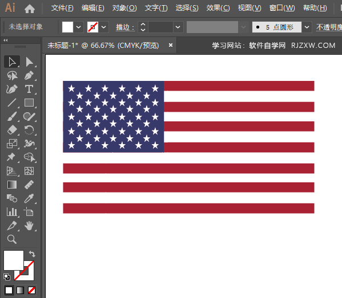
Task: Click the stroke none swatch in control bar
Action: 92,27
